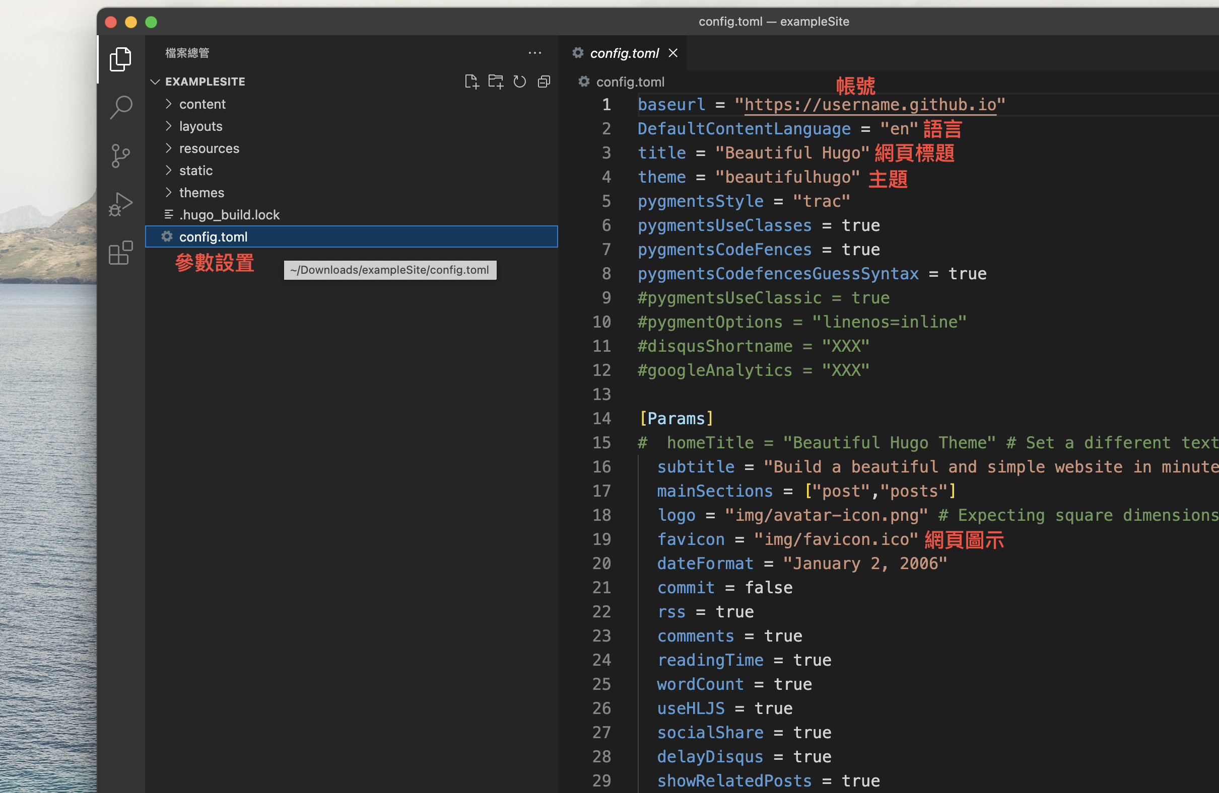
Task: Select config.toml in the file tree
Action: [x=352, y=237]
